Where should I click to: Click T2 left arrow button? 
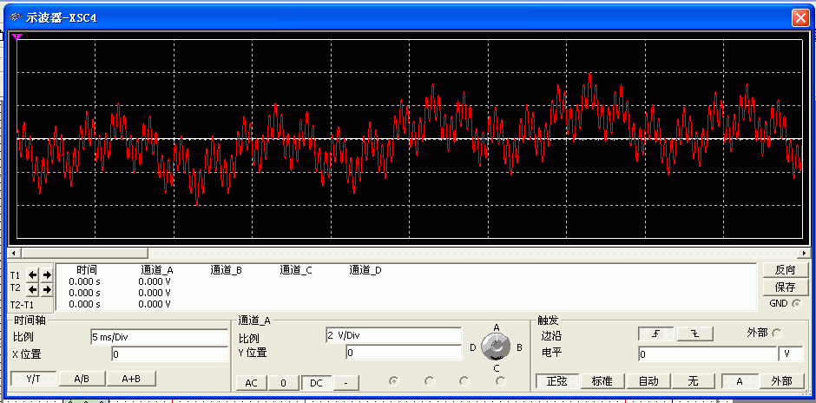pyautogui.click(x=33, y=288)
